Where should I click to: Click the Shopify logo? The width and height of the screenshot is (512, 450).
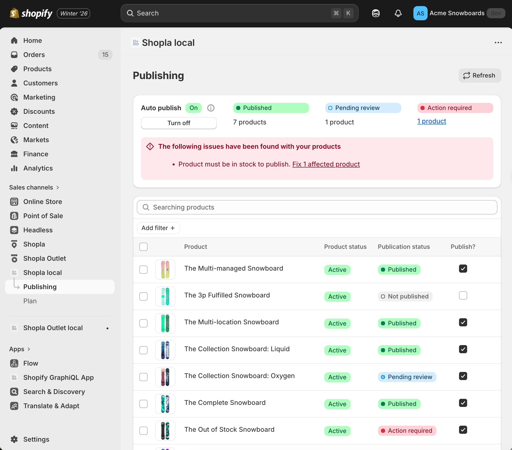pyautogui.click(x=14, y=13)
